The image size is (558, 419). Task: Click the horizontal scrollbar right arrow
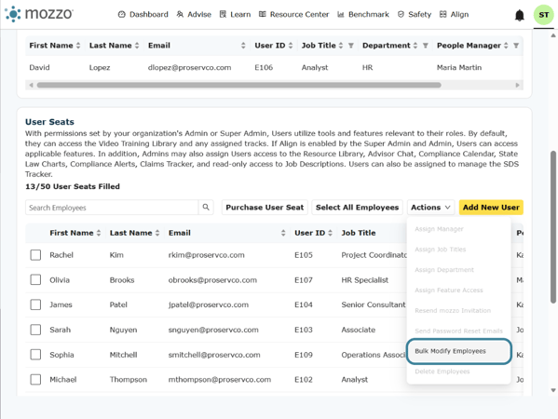click(x=517, y=85)
